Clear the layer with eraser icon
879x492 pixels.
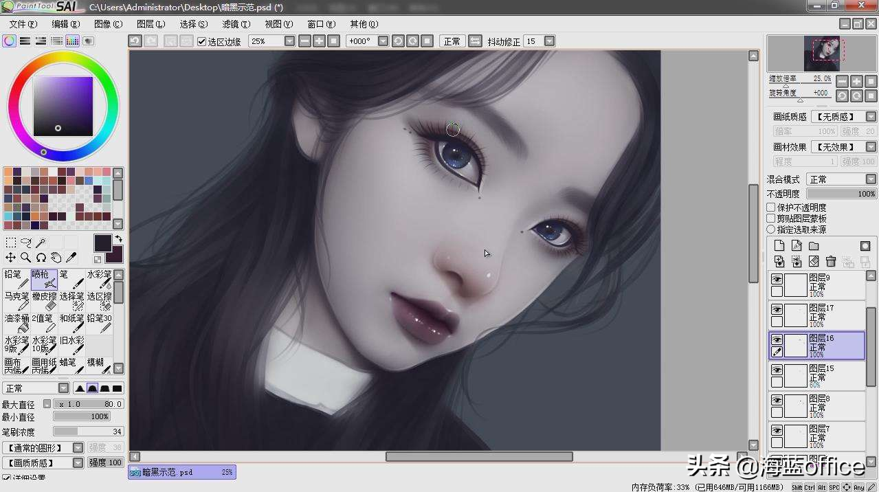(x=814, y=262)
